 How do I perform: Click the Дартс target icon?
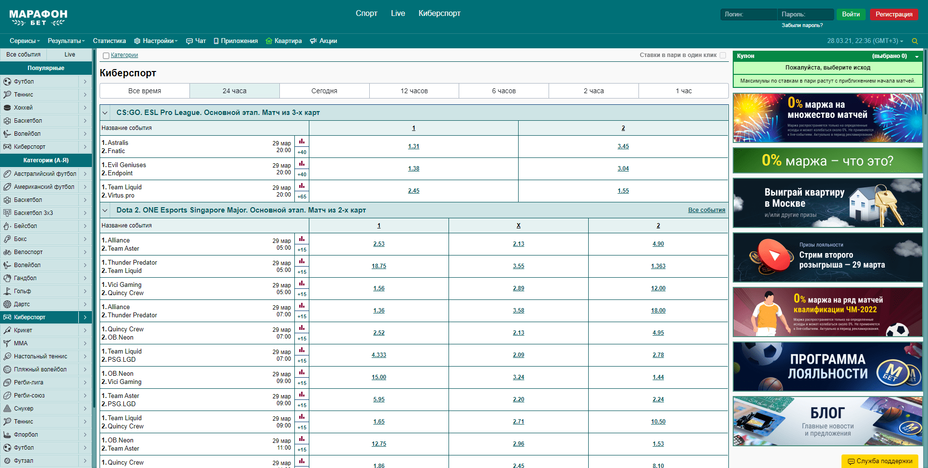click(7, 304)
